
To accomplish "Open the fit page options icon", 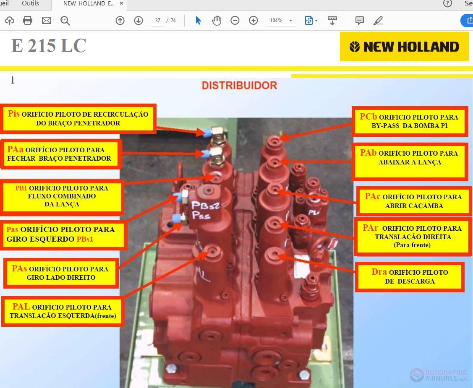I will [308, 21].
